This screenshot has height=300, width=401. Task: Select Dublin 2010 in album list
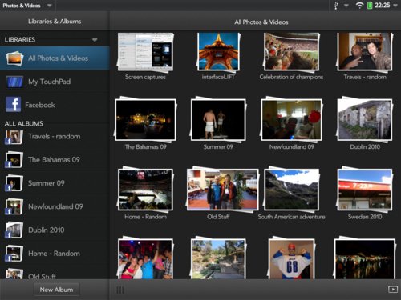pyautogui.click(x=55, y=230)
